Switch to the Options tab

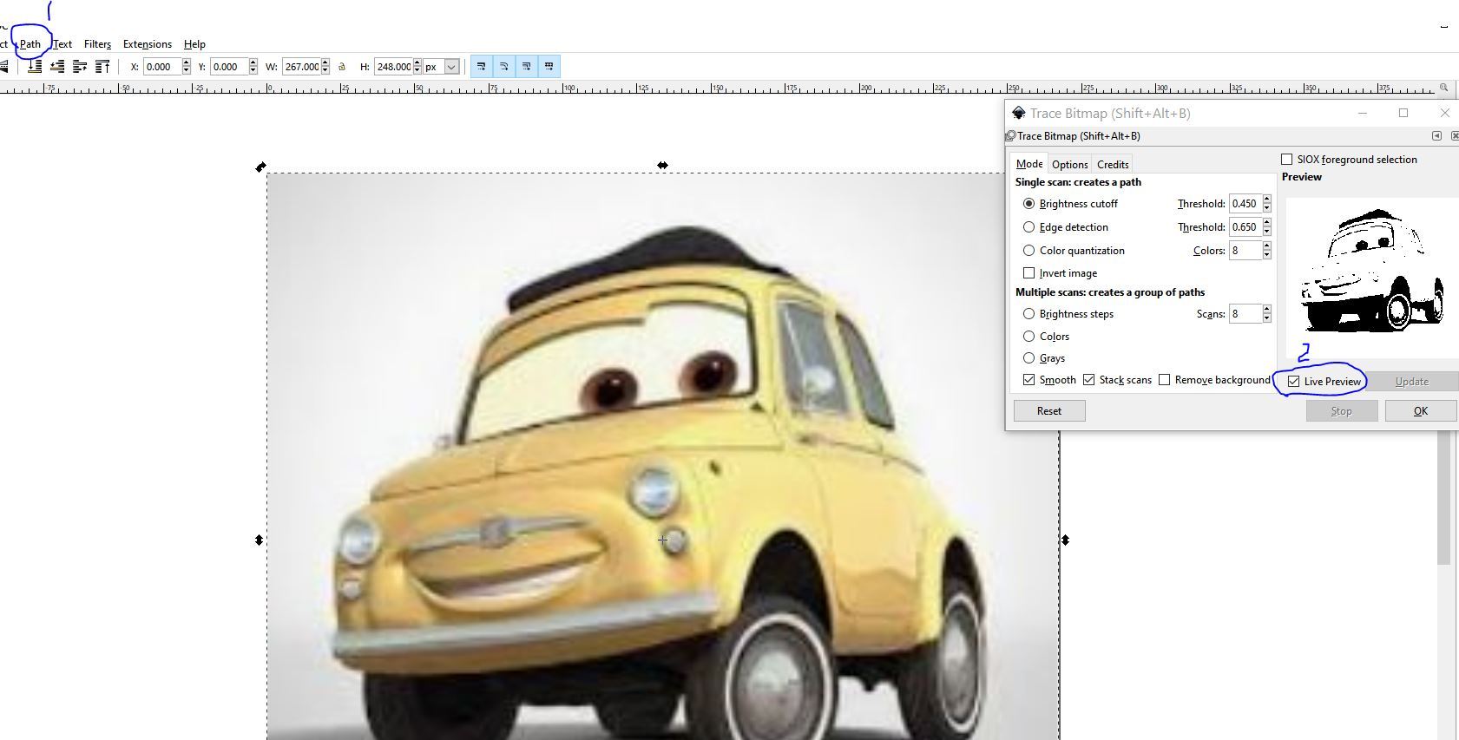coord(1069,164)
